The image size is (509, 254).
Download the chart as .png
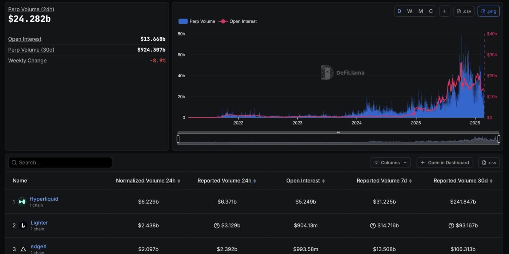click(488, 11)
